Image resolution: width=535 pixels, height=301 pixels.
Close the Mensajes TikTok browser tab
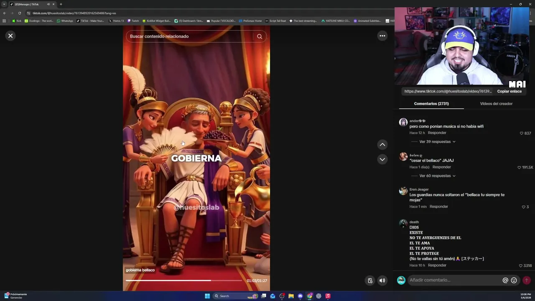coord(53,4)
